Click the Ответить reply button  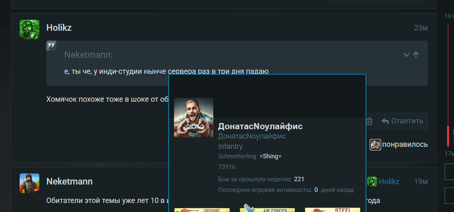point(402,121)
